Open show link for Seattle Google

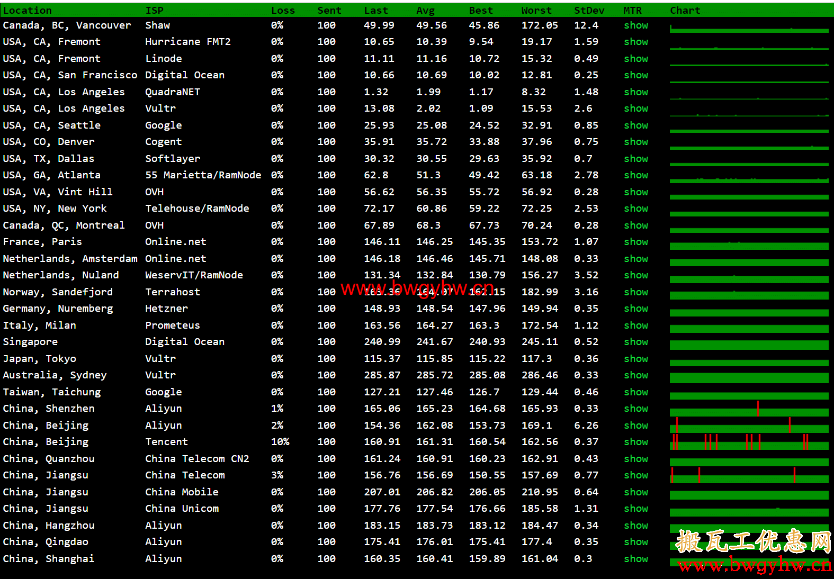(636, 125)
